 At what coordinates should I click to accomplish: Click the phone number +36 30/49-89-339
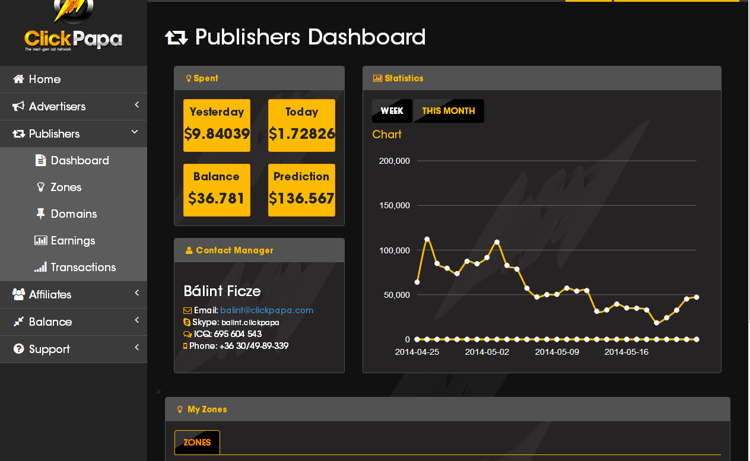254,346
